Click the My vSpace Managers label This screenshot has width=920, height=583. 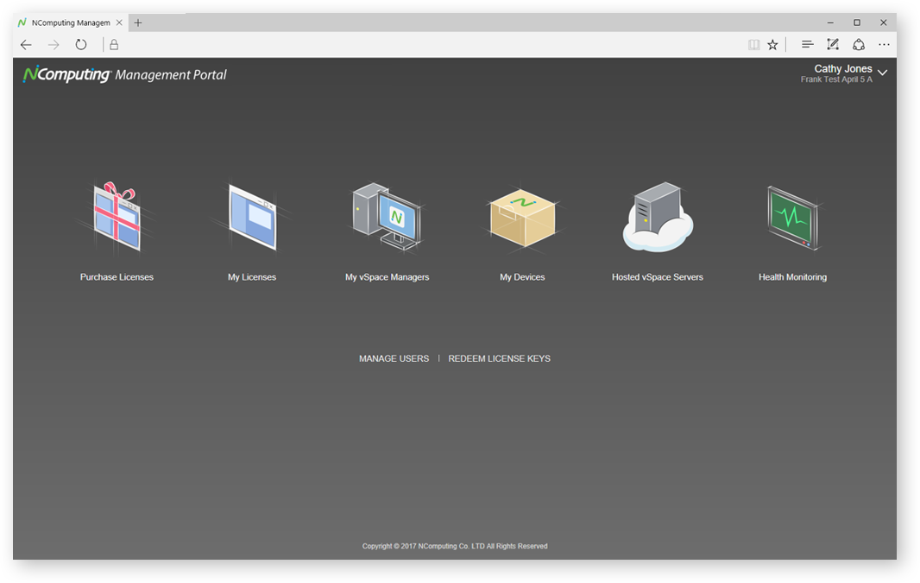coord(388,277)
